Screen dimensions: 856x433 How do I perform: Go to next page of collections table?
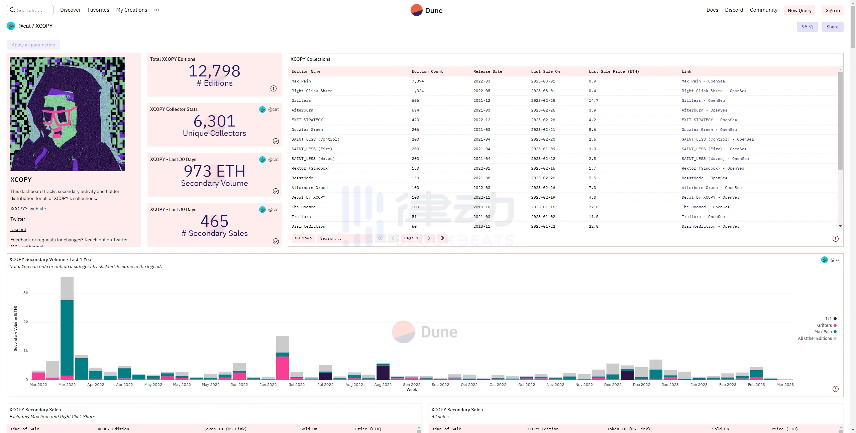(429, 238)
